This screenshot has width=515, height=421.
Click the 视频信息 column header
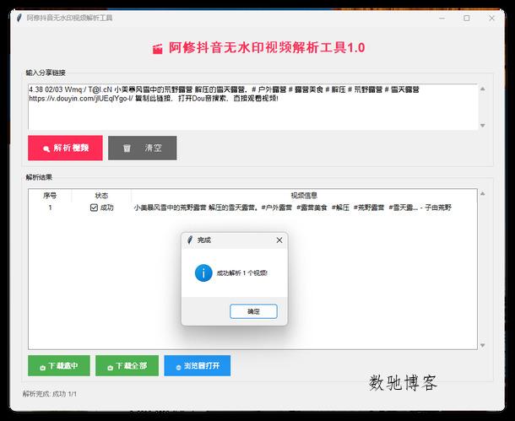coord(304,196)
